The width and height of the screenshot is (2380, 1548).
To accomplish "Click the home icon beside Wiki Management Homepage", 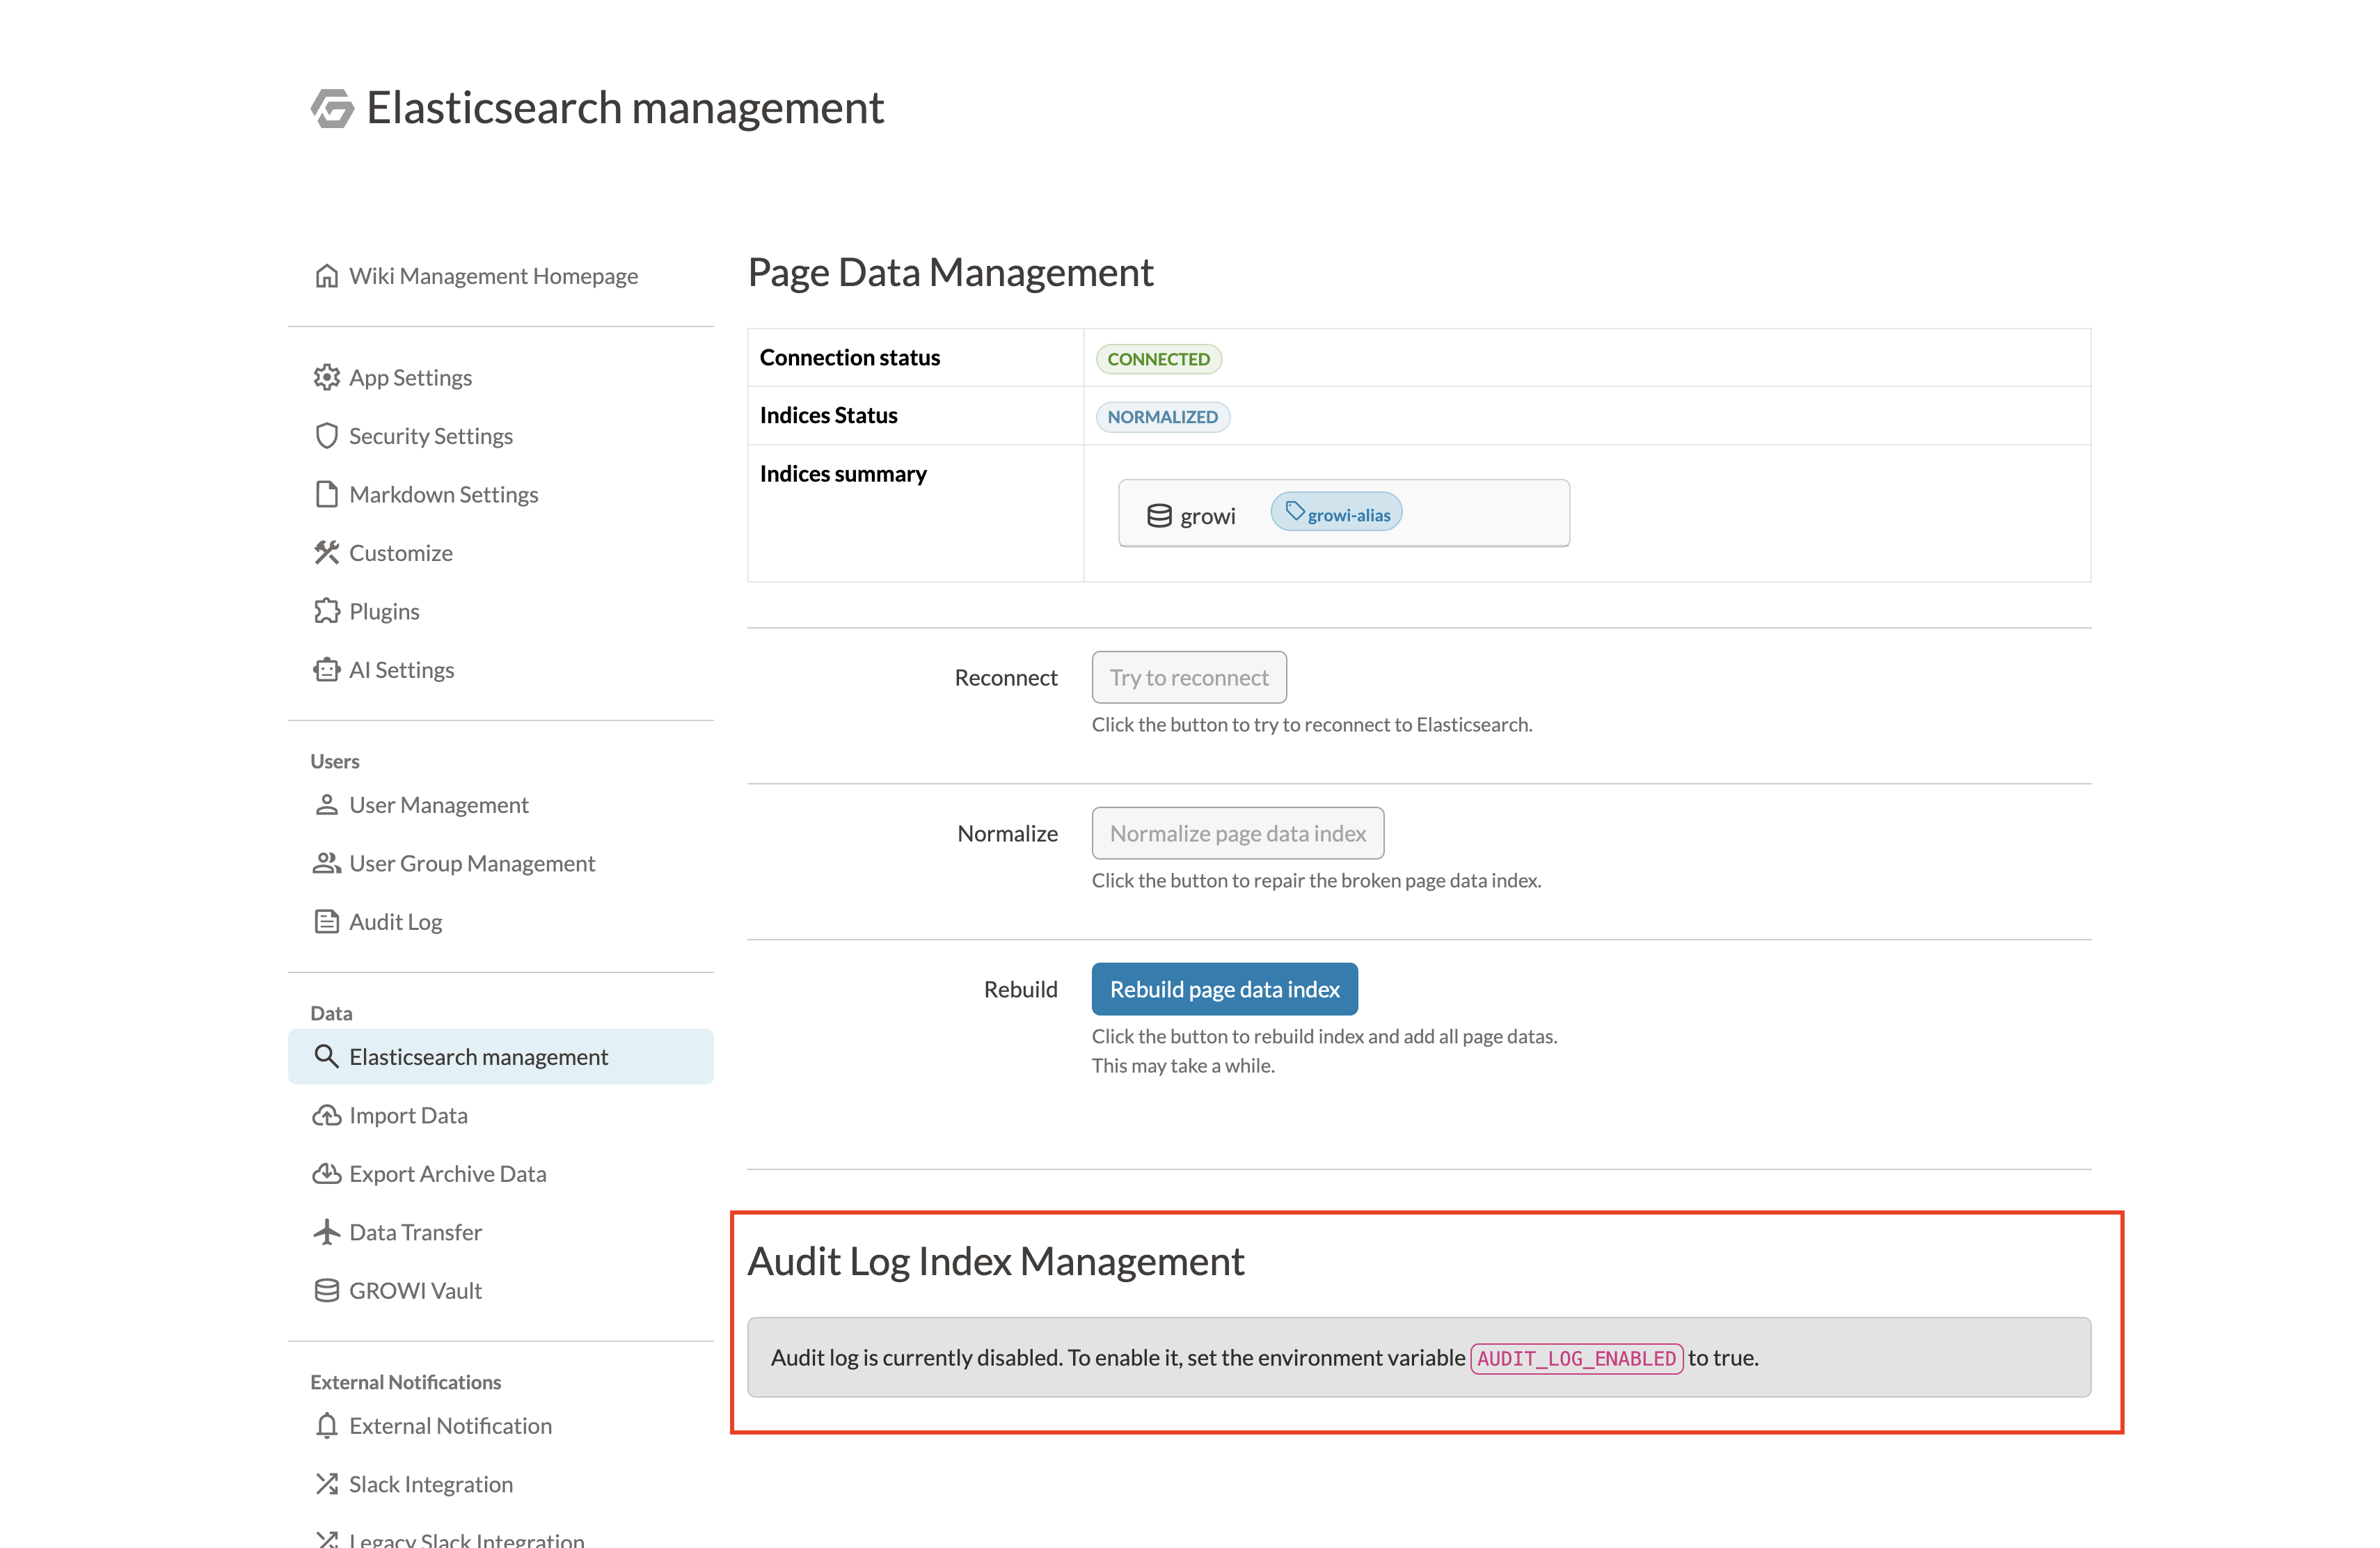I will pos(326,276).
